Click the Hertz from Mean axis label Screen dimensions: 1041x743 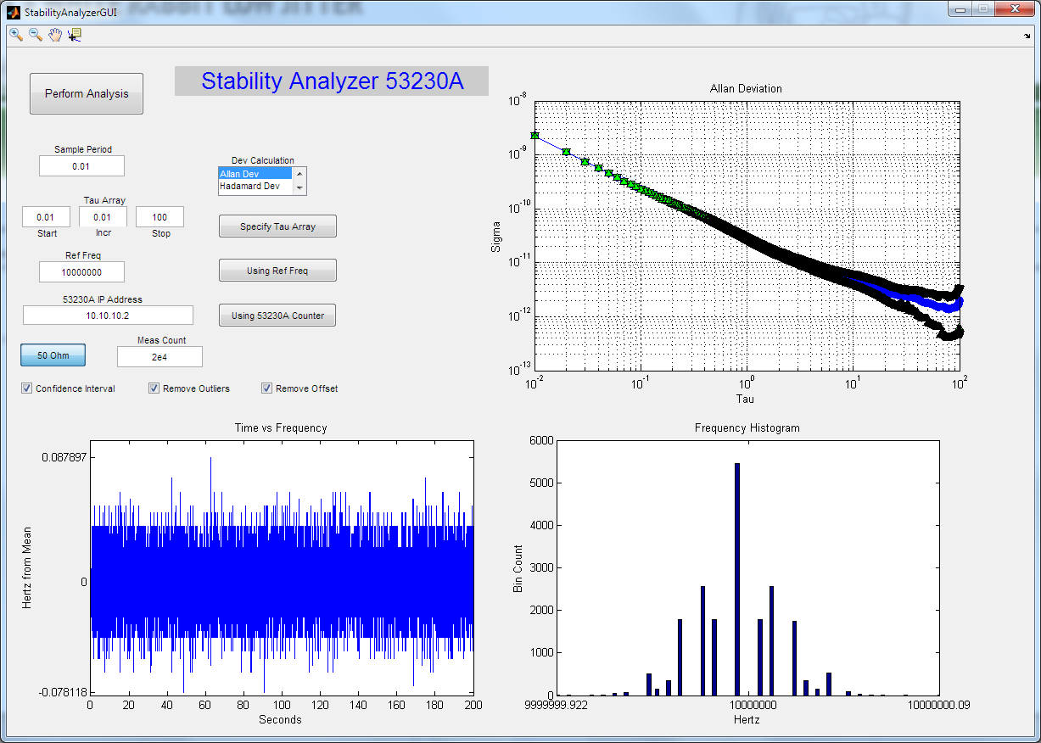pyautogui.click(x=27, y=568)
